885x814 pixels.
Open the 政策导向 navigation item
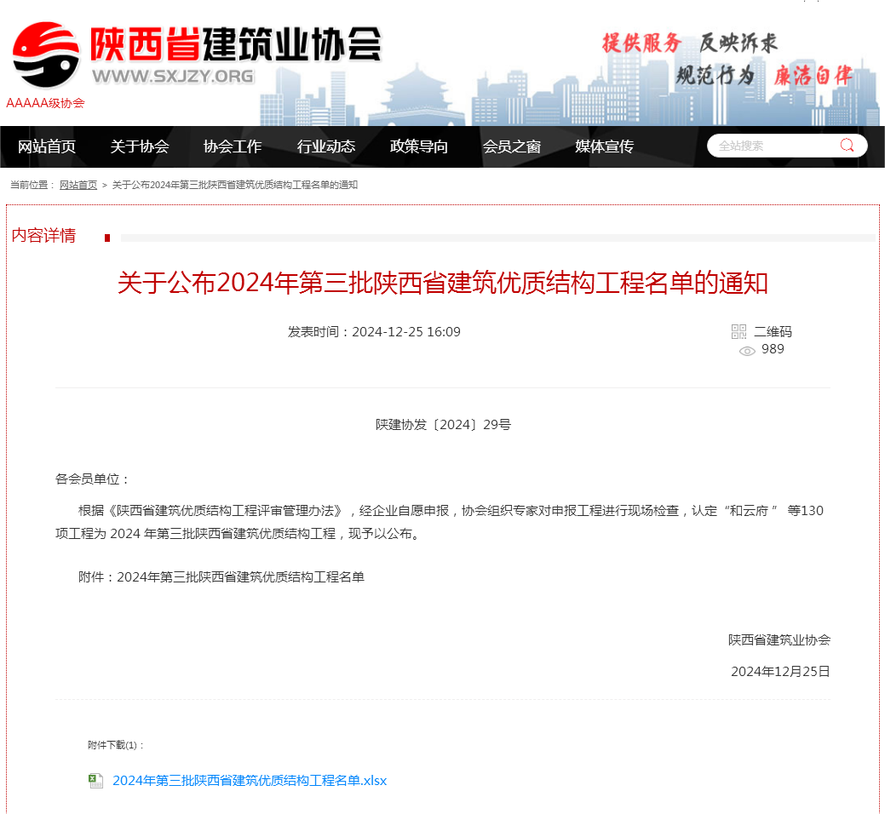418,146
